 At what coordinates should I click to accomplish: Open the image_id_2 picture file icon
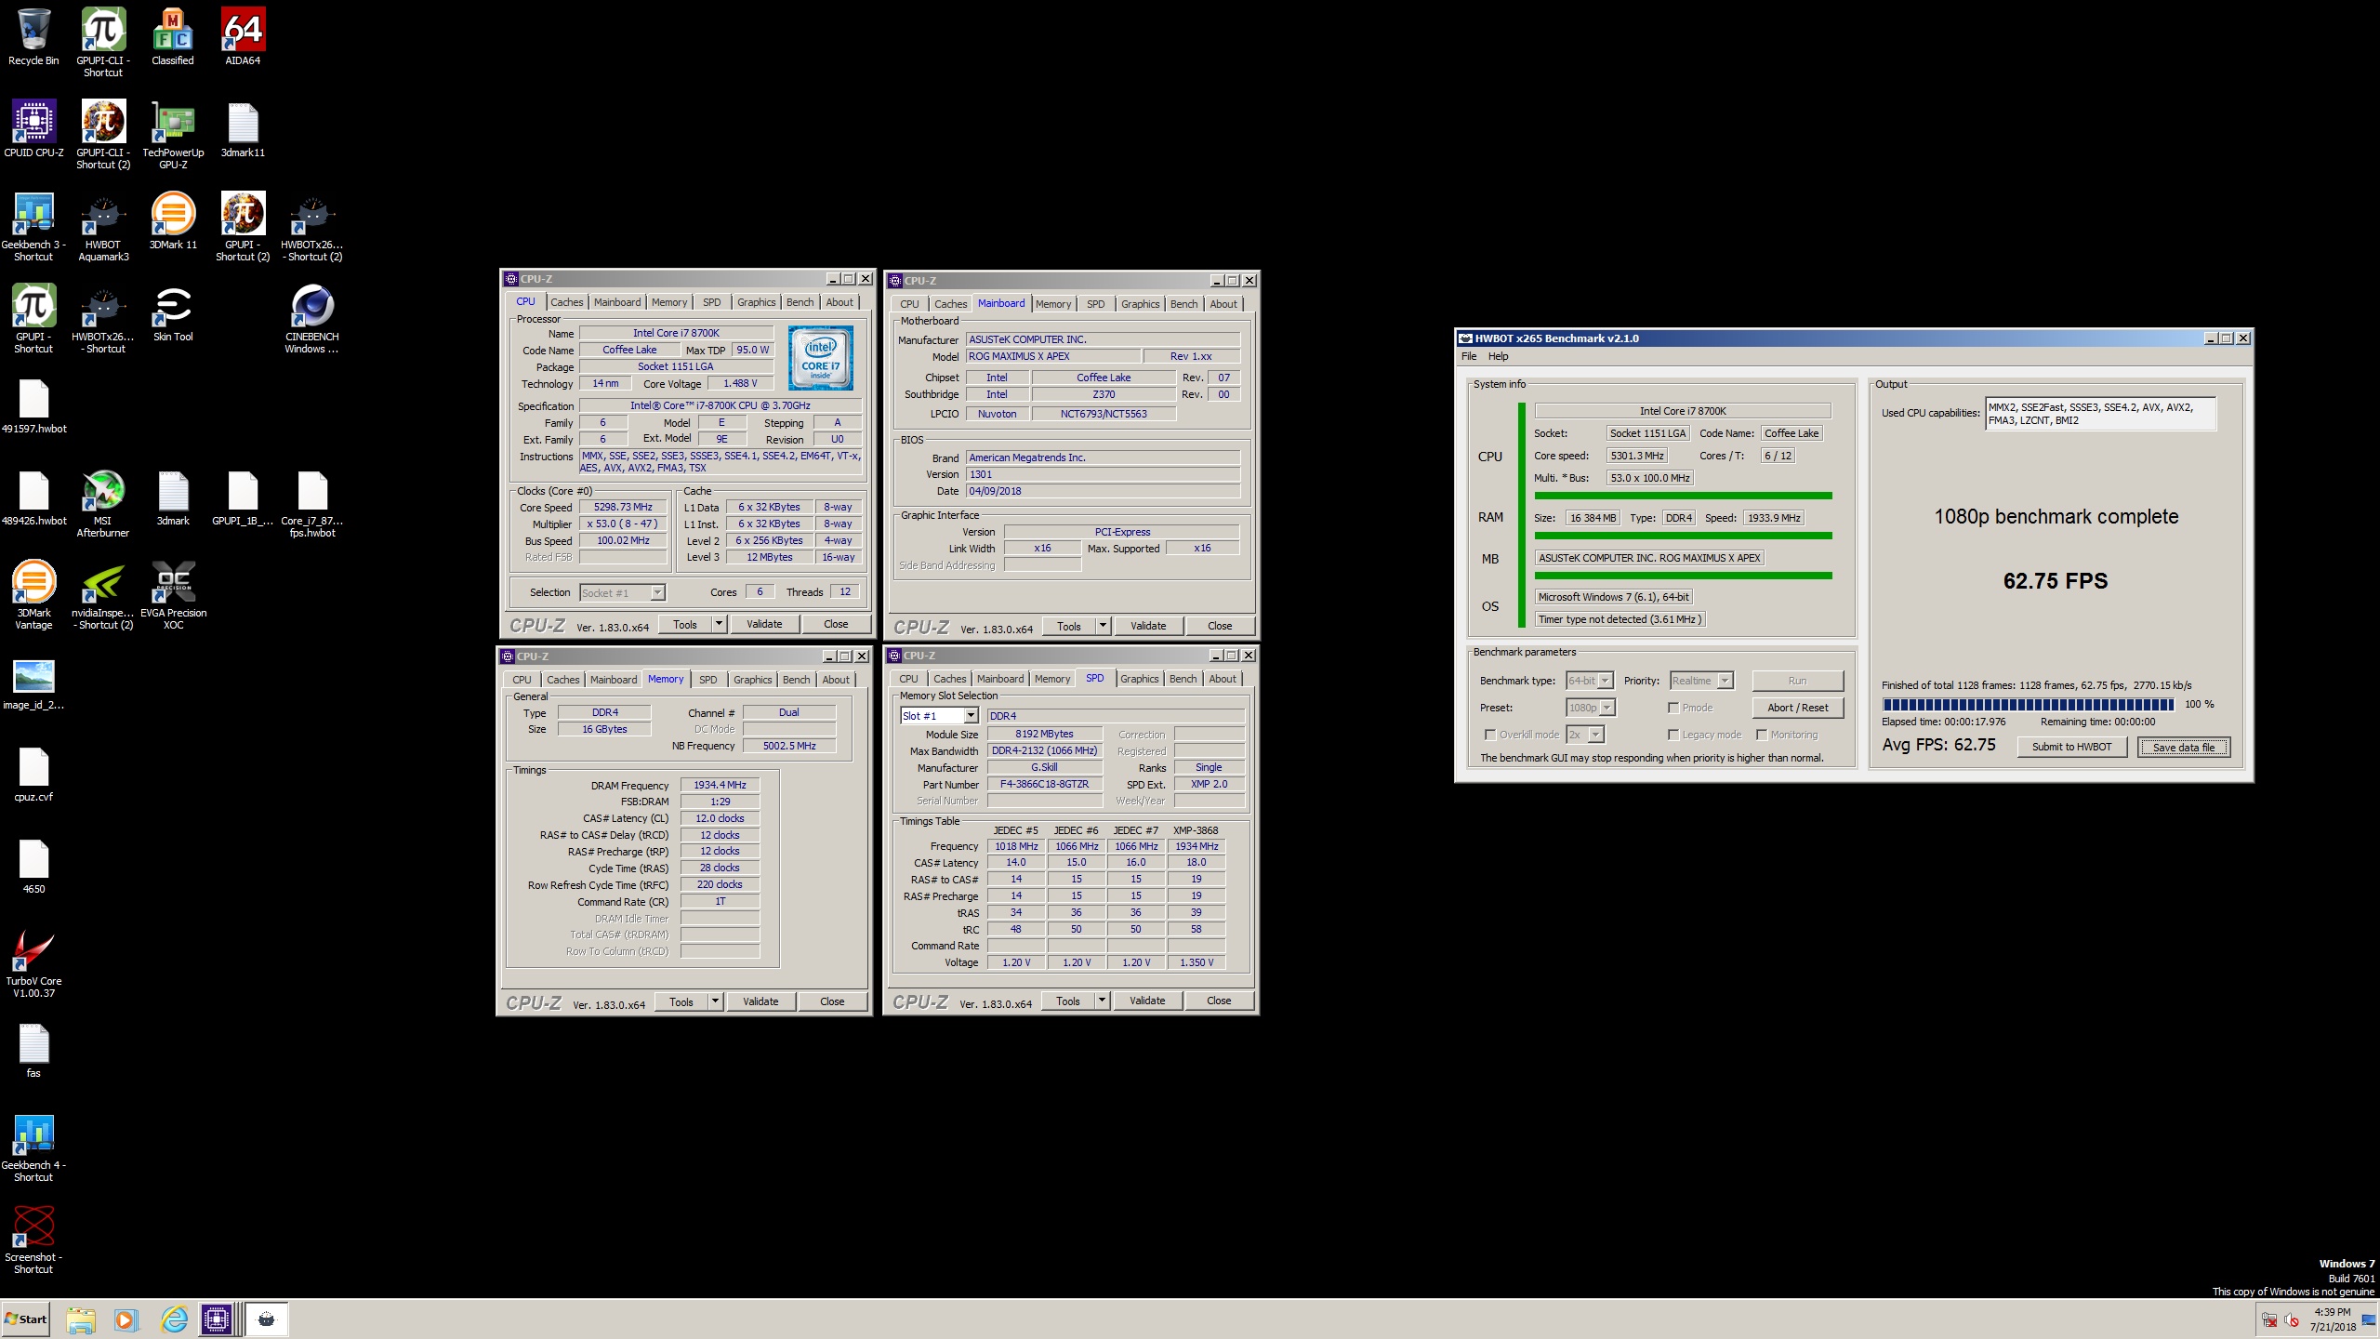33,683
